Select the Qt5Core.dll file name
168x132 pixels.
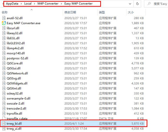pos(15,63)
